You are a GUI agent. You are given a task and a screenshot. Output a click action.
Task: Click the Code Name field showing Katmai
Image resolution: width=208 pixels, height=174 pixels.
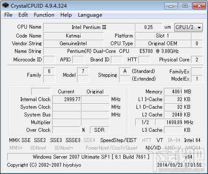(73, 36)
